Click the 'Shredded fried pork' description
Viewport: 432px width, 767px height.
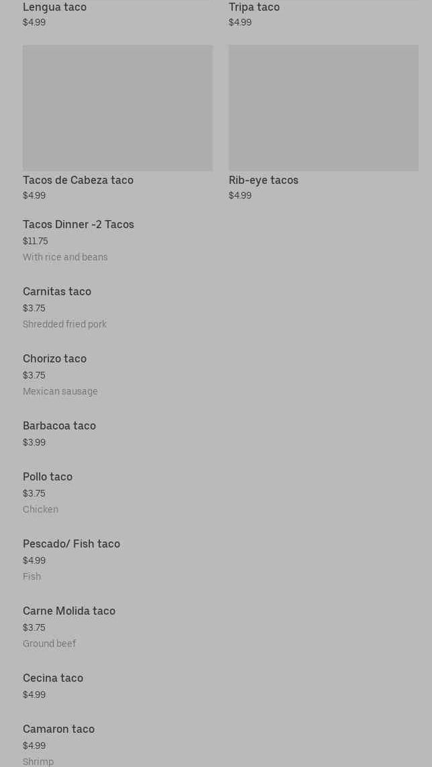click(64, 324)
